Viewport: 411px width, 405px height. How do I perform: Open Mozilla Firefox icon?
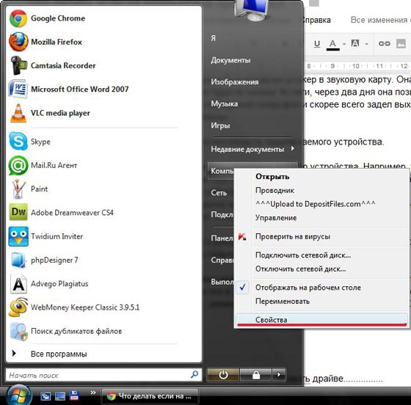tap(18, 42)
